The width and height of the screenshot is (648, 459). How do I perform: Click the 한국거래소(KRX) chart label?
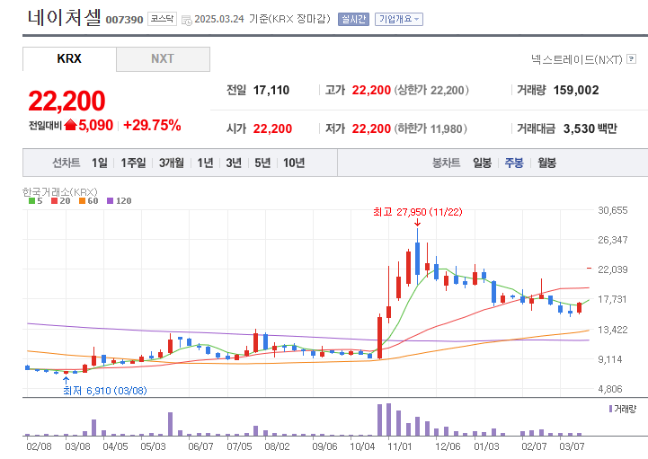pyautogui.click(x=60, y=191)
